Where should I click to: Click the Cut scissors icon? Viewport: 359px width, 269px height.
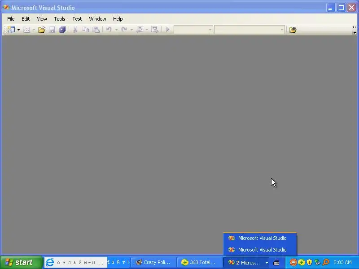click(75, 30)
